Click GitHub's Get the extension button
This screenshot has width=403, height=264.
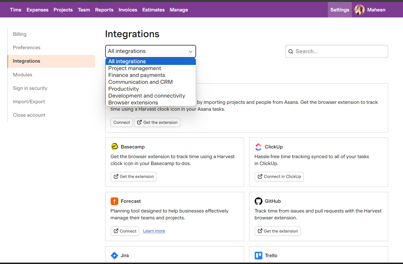pos(278,231)
